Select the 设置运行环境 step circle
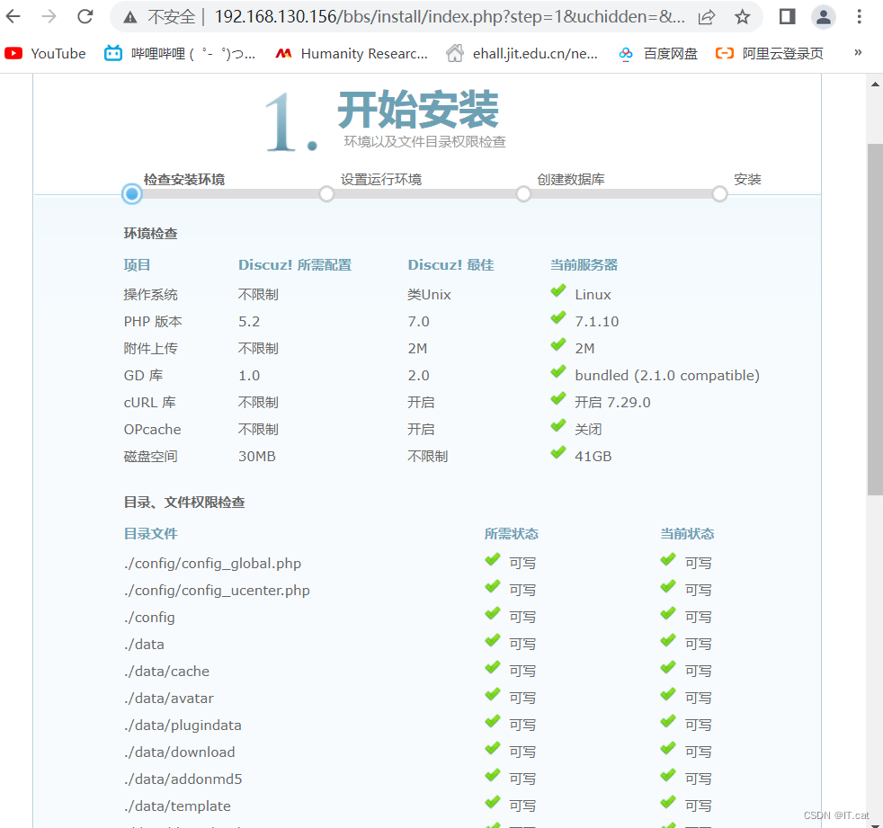Screen dimensions: 883x828 [326, 193]
